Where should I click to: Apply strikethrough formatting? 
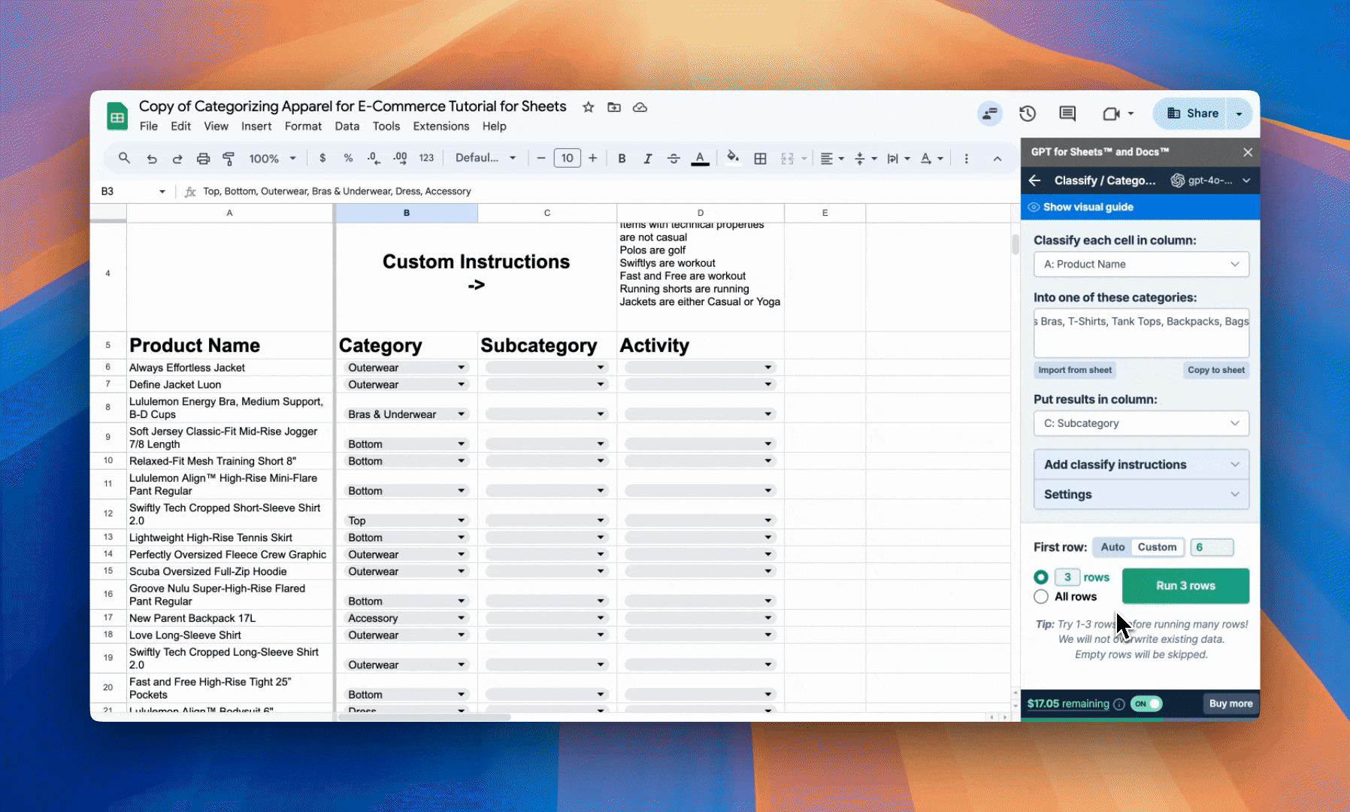tap(673, 158)
